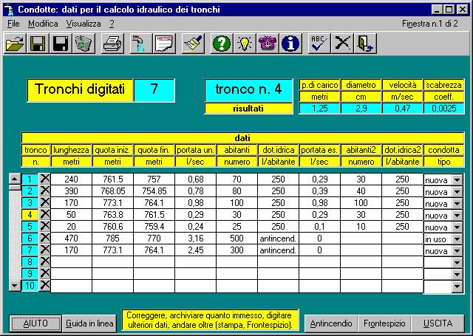Viewport: 473px width, 336px height.
Task: Click the X delete mark for row 7
Action: (x=44, y=250)
